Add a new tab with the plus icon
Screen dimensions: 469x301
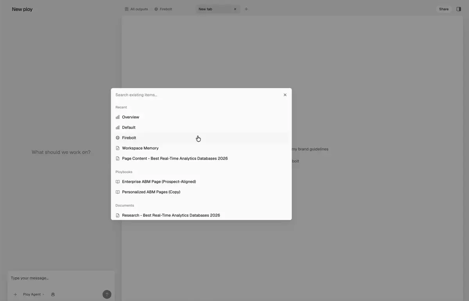click(246, 9)
